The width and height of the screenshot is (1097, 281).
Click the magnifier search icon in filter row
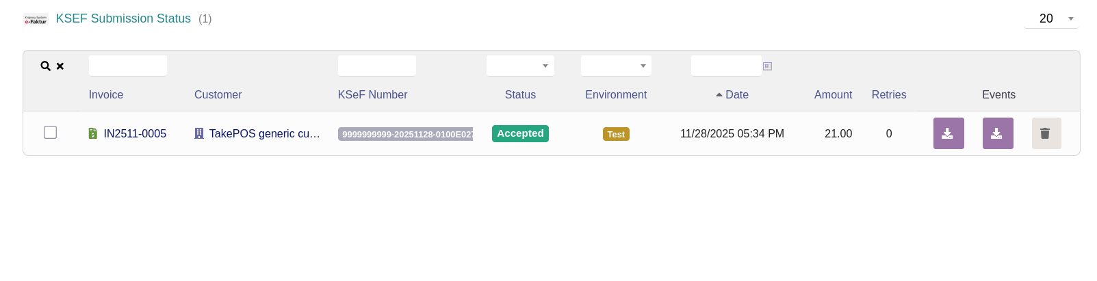pyautogui.click(x=45, y=66)
